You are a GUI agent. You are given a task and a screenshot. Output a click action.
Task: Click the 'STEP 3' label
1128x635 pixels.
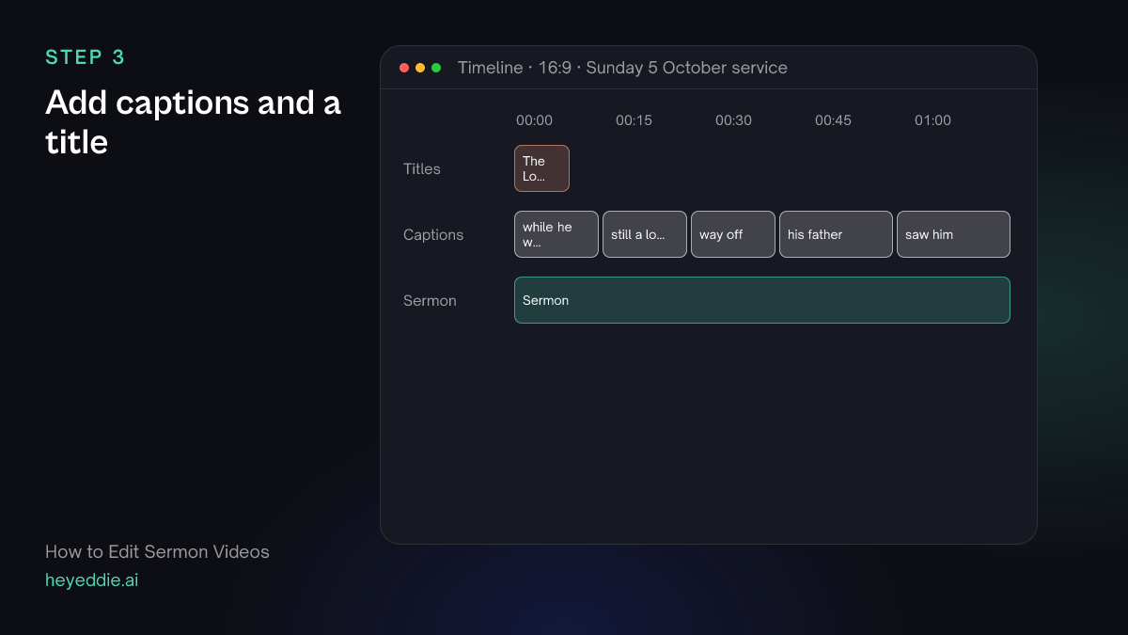tap(85, 56)
